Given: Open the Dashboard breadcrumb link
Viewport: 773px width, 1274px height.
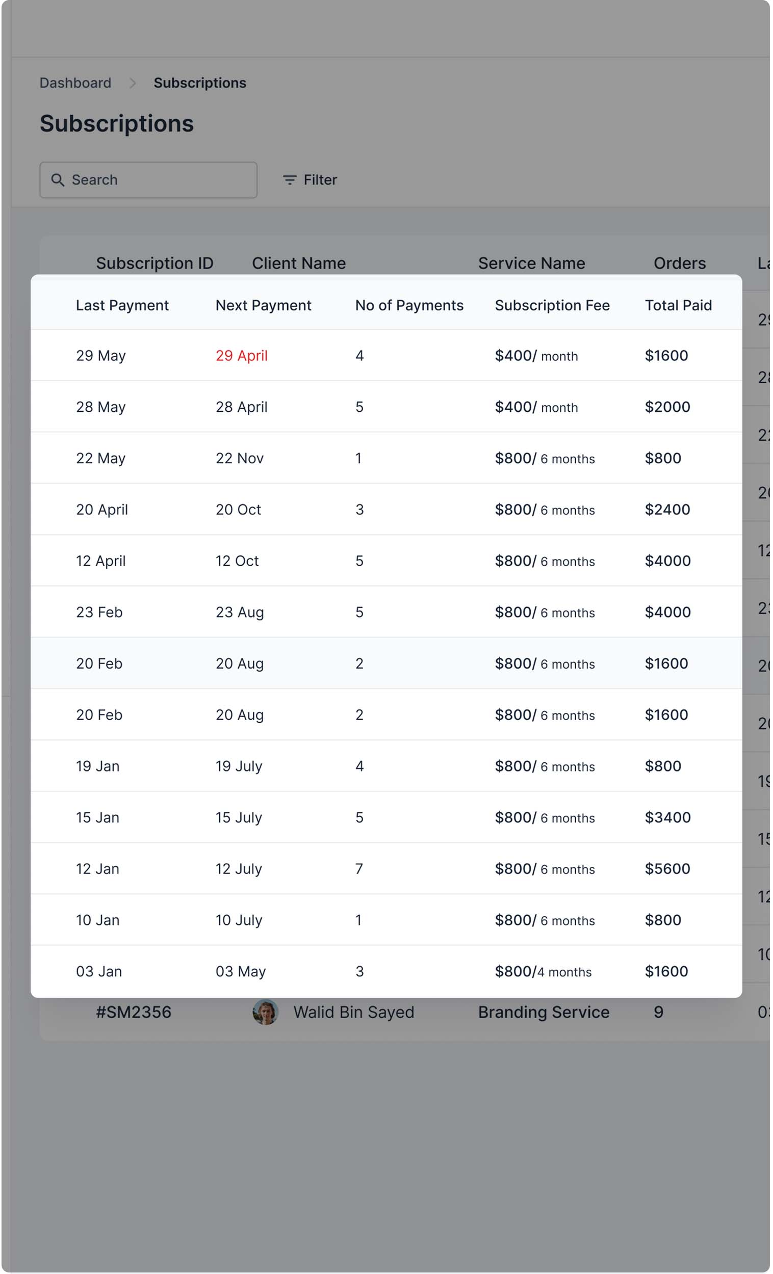Looking at the screenshot, I should (x=75, y=83).
